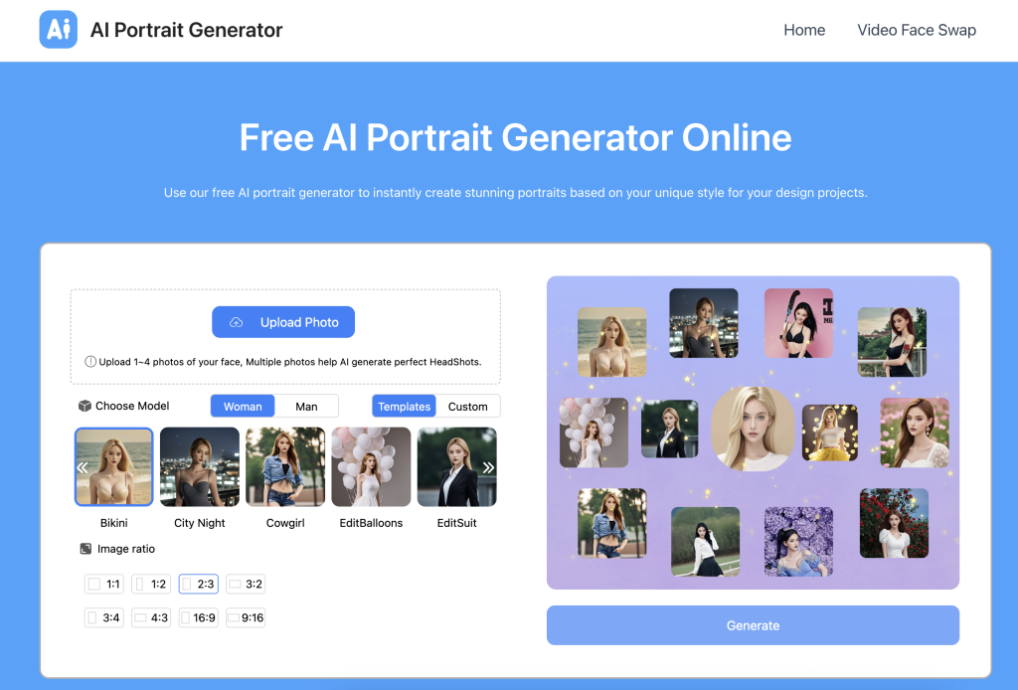Click the Image ratio icon
Image resolution: width=1018 pixels, height=690 pixels.
click(85, 549)
